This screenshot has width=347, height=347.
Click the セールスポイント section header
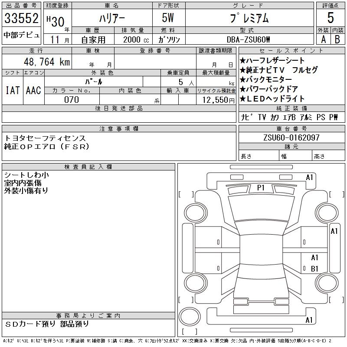[291, 51]
